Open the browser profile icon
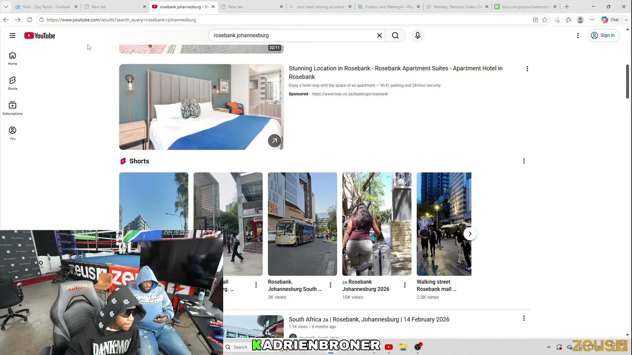 click(580, 20)
